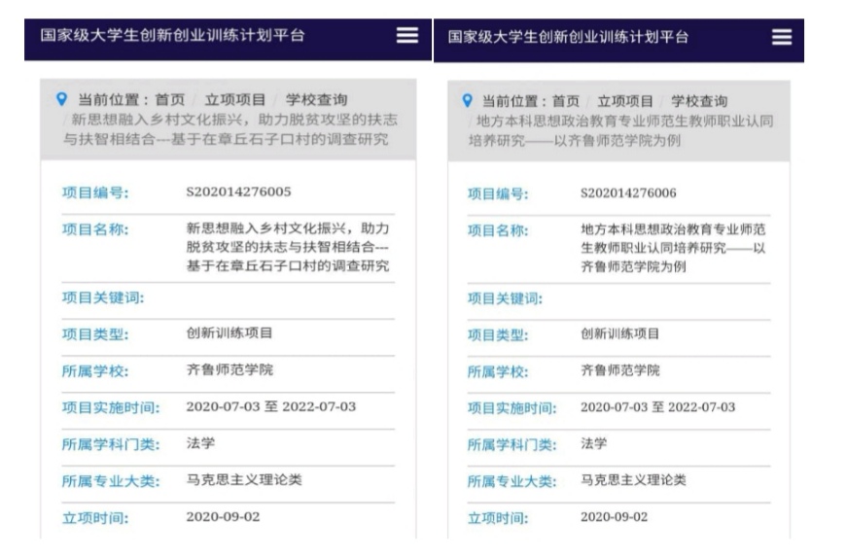Screen dimensions: 847x555
Task: Click 创新训练项目 type value in right panel
Action: (x=619, y=334)
